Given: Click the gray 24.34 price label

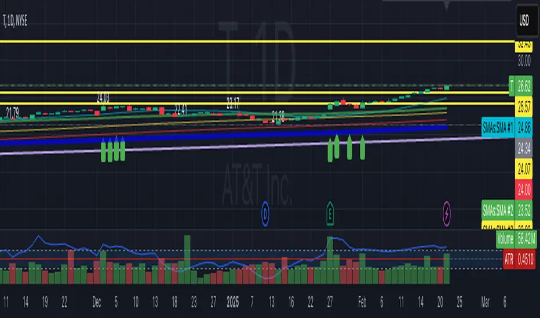Looking at the screenshot, I should coord(524,148).
